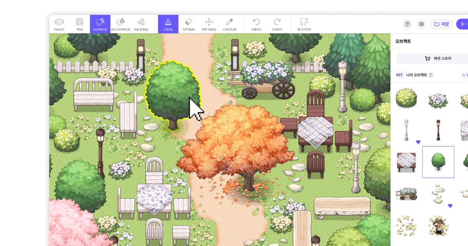
Task: Open 맵 크기조정 map resize
Action: [x=304, y=24]
